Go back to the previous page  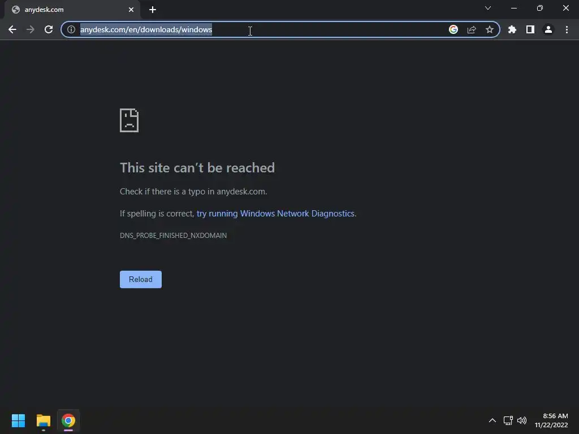pos(12,29)
